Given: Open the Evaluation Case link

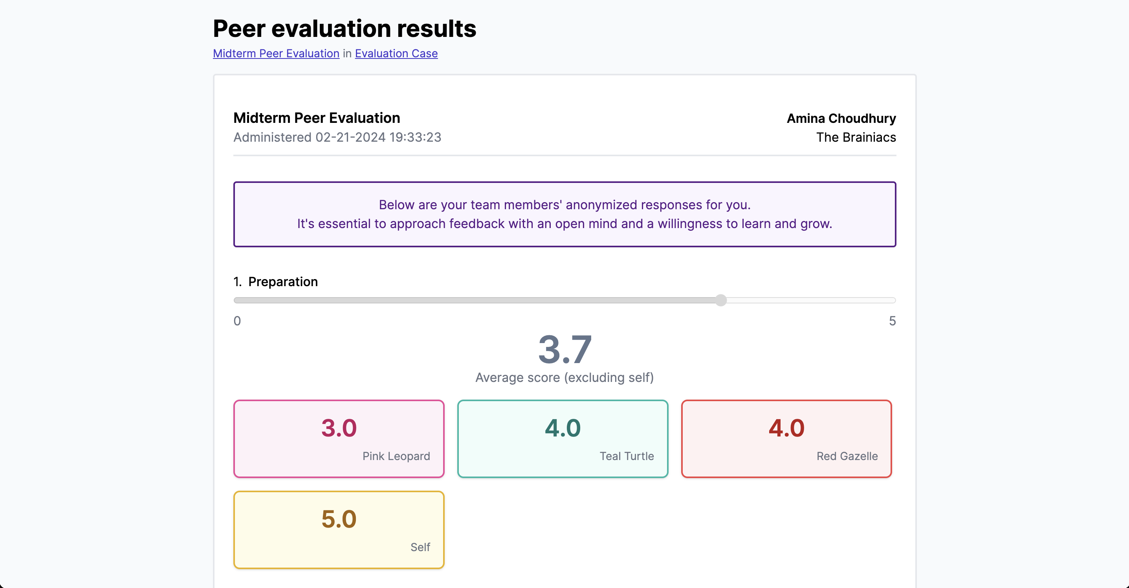Looking at the screenshot, I should click(396, 53).
